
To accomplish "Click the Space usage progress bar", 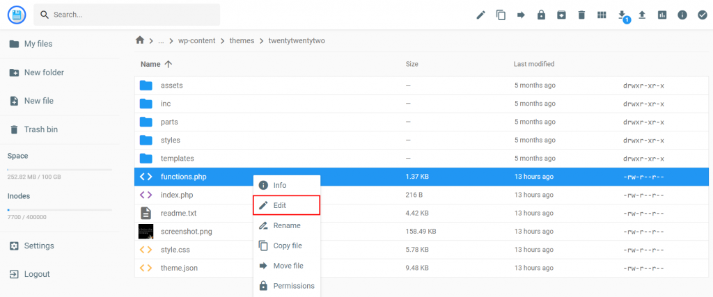I will tap(59, 169).
